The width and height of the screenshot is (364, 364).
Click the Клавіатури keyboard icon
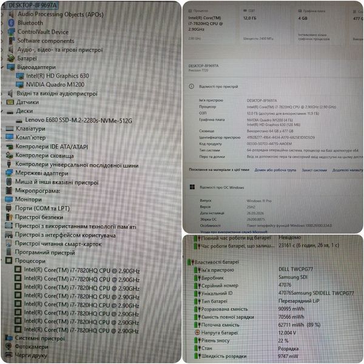click(x=10, y=129)
